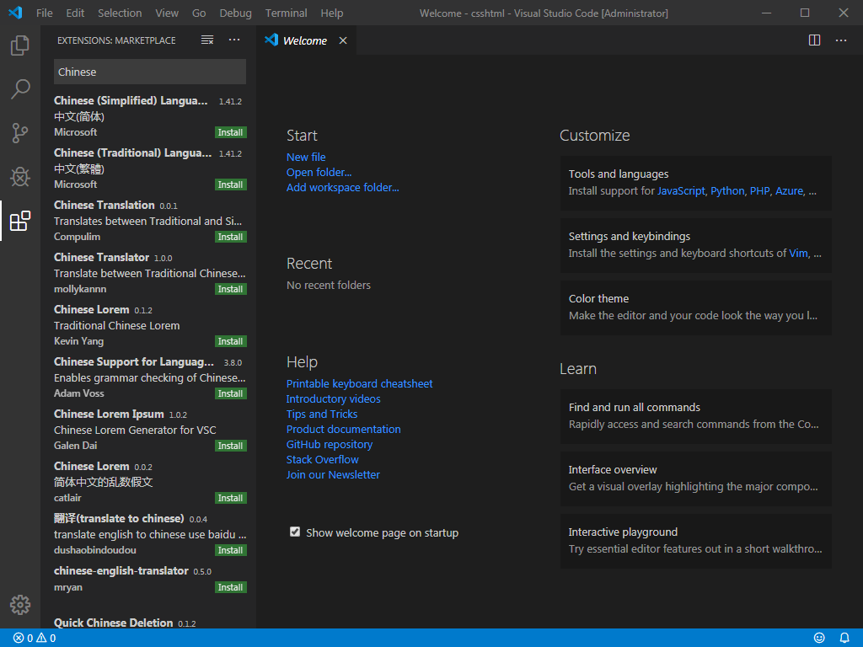Install Chinese Lorem by catlair
Screen dimensions: 863x647
(231, 499)
